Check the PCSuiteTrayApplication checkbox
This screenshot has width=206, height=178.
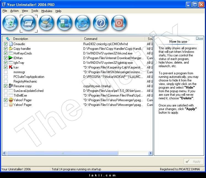(6, 76)
